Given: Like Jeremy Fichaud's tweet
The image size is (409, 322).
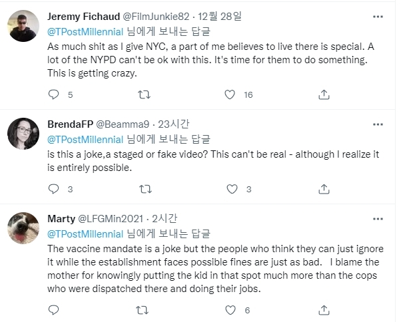Looking at the screenshot, I should pyautogui.click(x=231, y=95).
